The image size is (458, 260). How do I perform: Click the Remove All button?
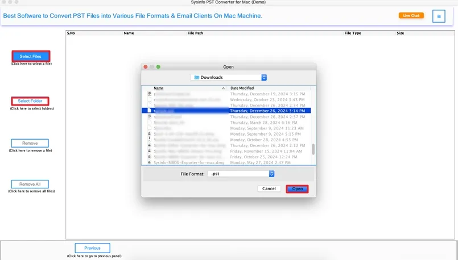click(x=30, y=184)
